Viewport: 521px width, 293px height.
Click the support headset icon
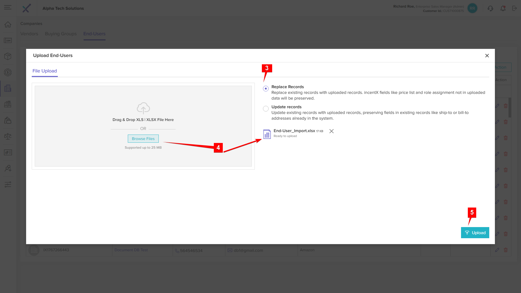click(x=490, y=8)
